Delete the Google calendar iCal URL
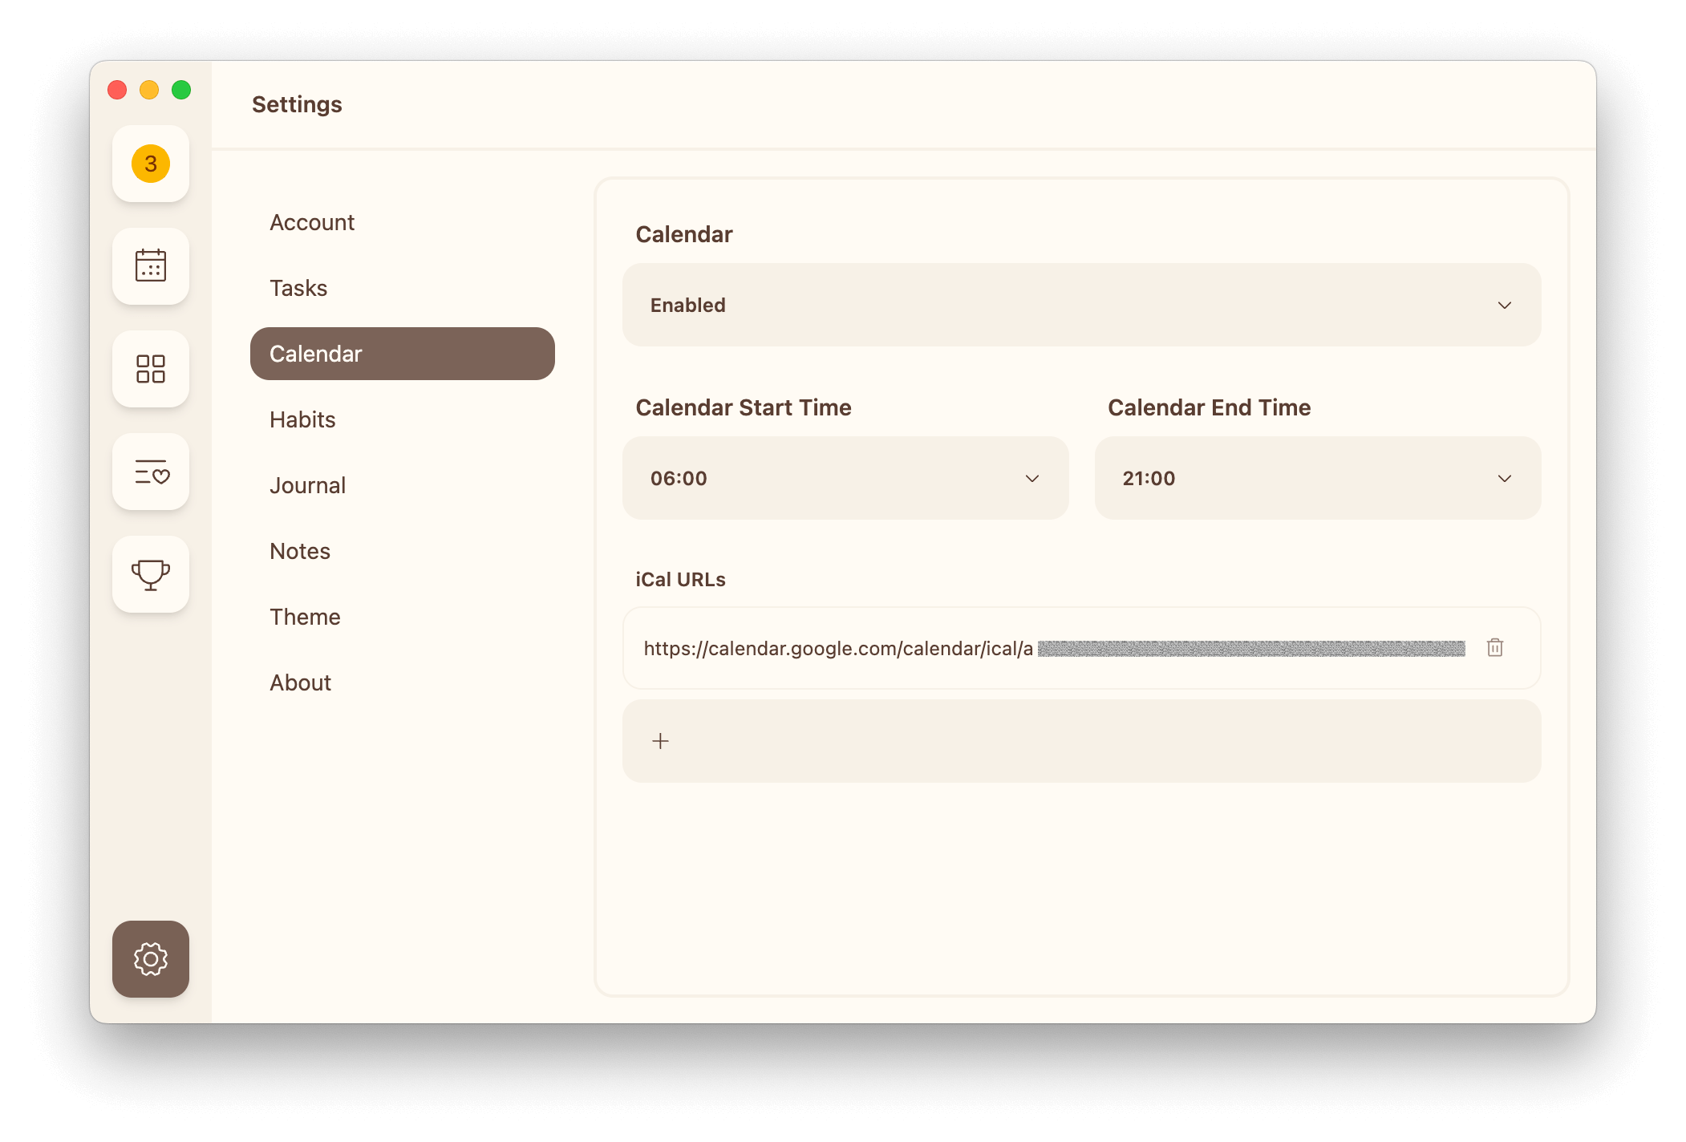This screenshot has height=1142, width=1686. [x=1495, y=648]
